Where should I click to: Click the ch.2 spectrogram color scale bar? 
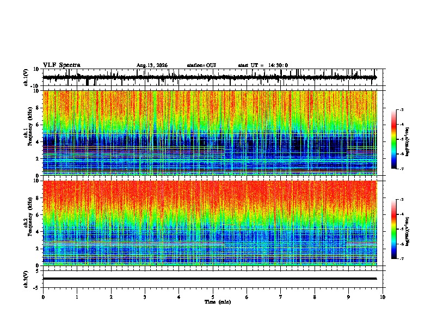coord(394,229)
